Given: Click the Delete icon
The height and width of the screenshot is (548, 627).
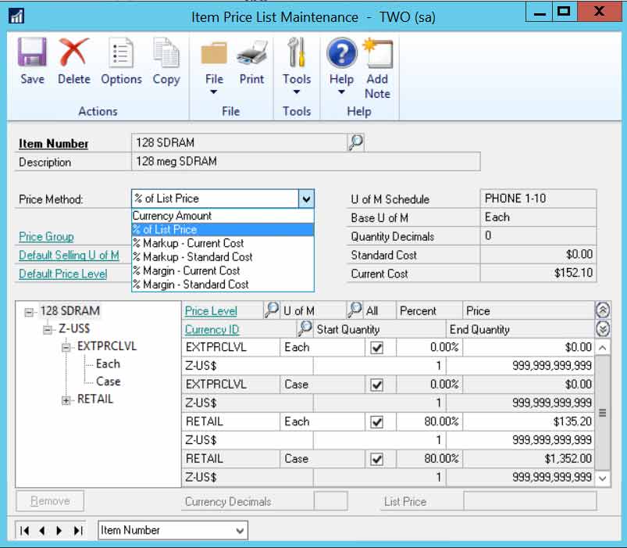Looking at the screenshot, I should click(74, 59).
